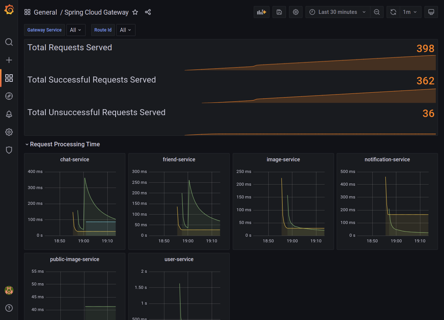Open the Configuration gear in sidebar

click(9, 132)
